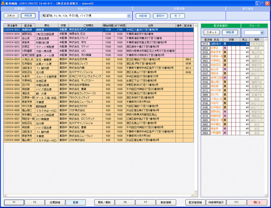
Task: Toggle 常駐便 under 配送者種別
Action: click(230, 32)
